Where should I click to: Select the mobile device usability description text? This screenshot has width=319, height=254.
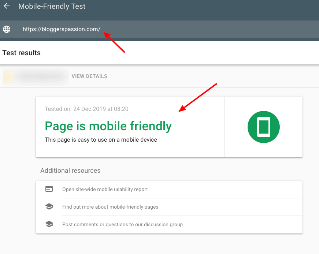tap(101, 139)
